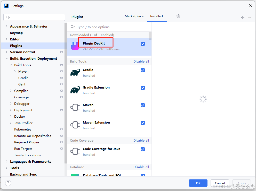Expand the Version Control section
Image resolution: width=256 pixels, height=191 pixels.
[6, 52]
